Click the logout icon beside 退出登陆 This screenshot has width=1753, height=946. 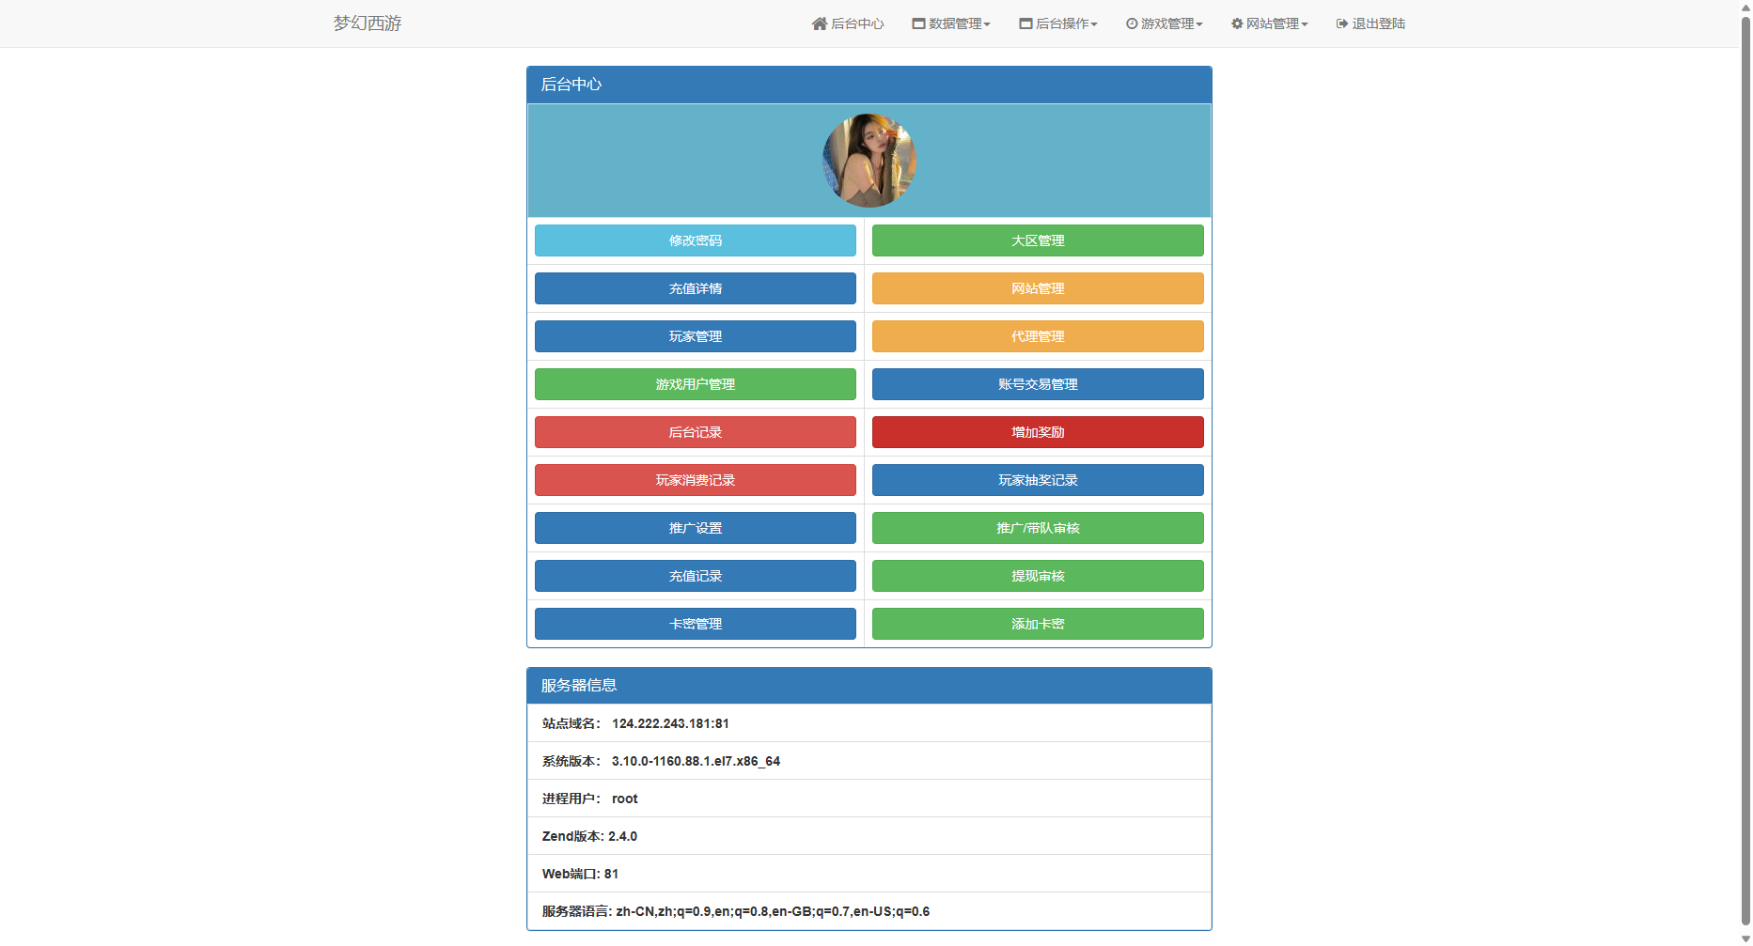click(1342, 23)
